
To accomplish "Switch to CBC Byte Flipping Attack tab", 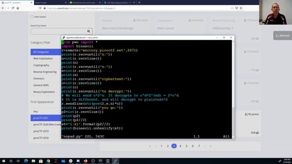I will pyautogui.click(x=120, y=3).
